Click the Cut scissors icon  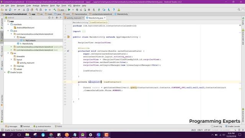pyautogui.click(x=24, y=10)
